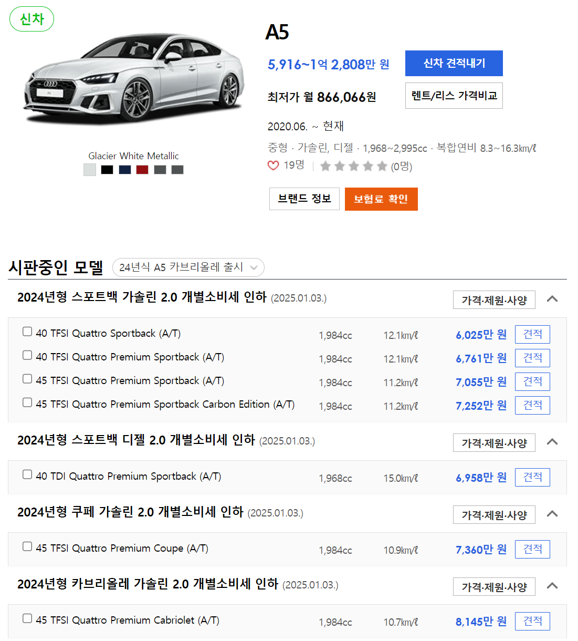Click 2024년형 스포트백 디젤 2.0 heading

[136, 440]
